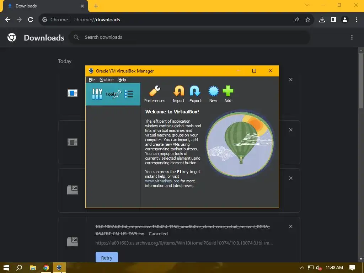Remove the third download entry with X
Viewport: 364px width, 273px height.
click(291, 178)
